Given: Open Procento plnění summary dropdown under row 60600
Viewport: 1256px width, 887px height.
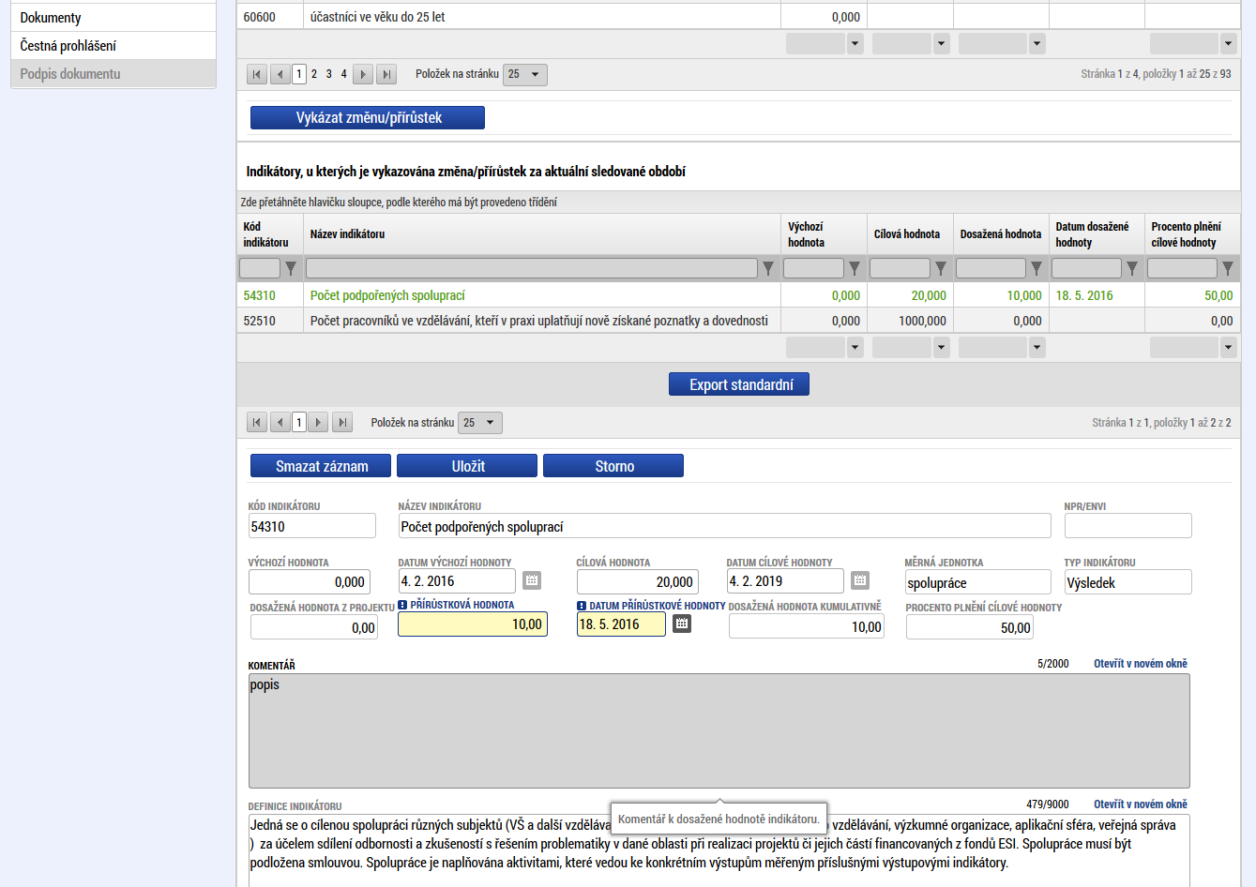Looking at the screenshot, I should (1228, 43).
